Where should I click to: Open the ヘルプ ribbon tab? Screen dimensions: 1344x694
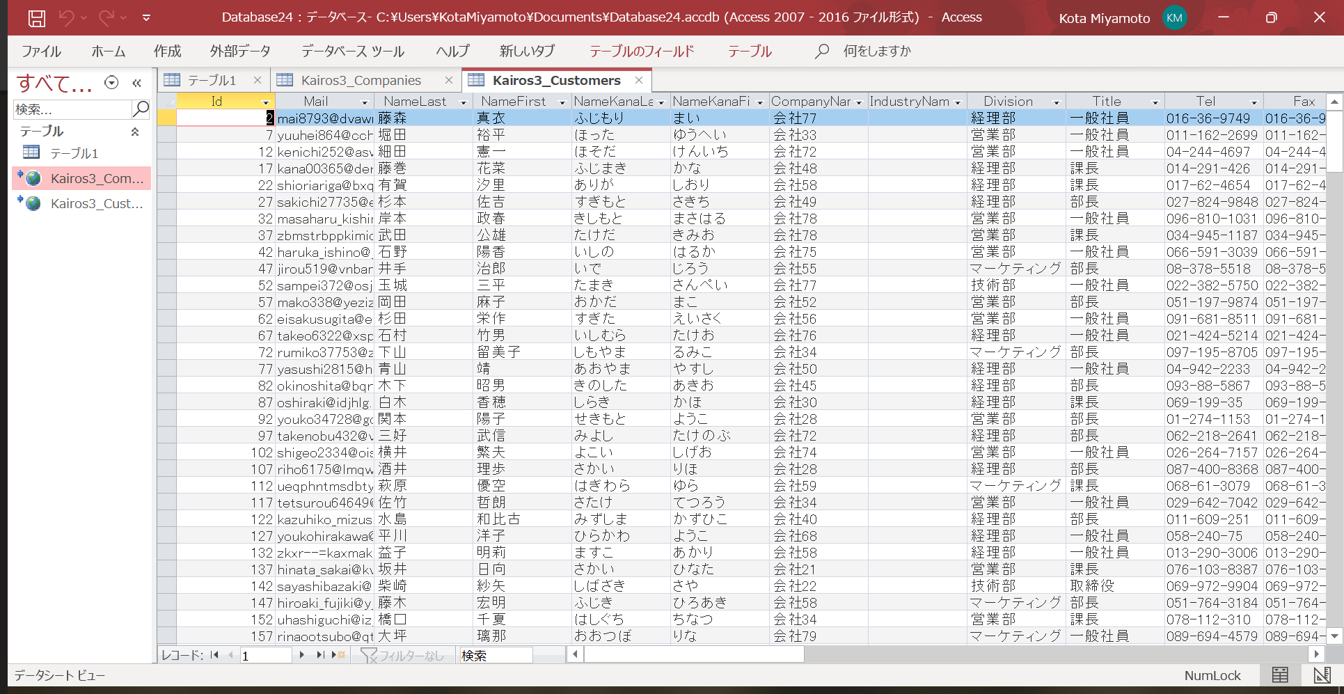point(452,52)
